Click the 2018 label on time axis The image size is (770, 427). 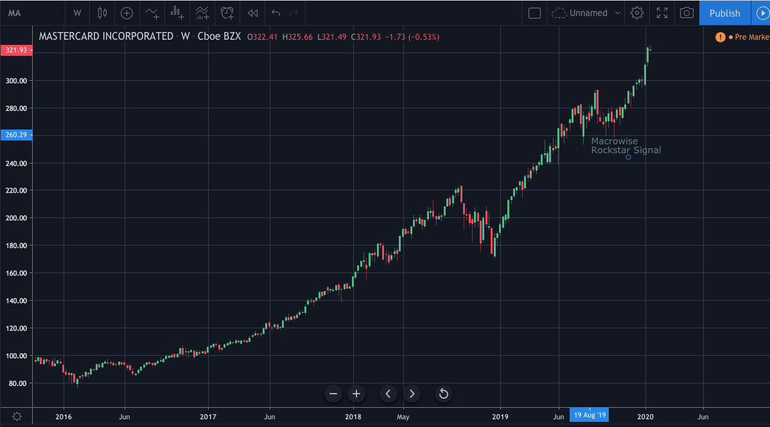click(353, 417)
